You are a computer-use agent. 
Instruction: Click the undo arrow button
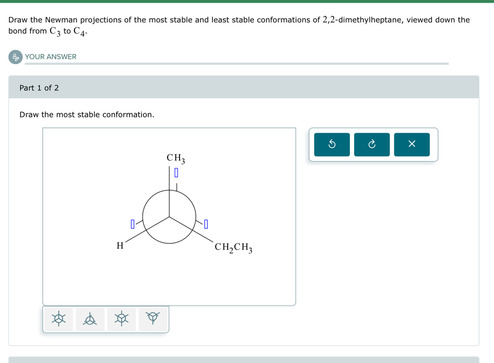point(332,144)
